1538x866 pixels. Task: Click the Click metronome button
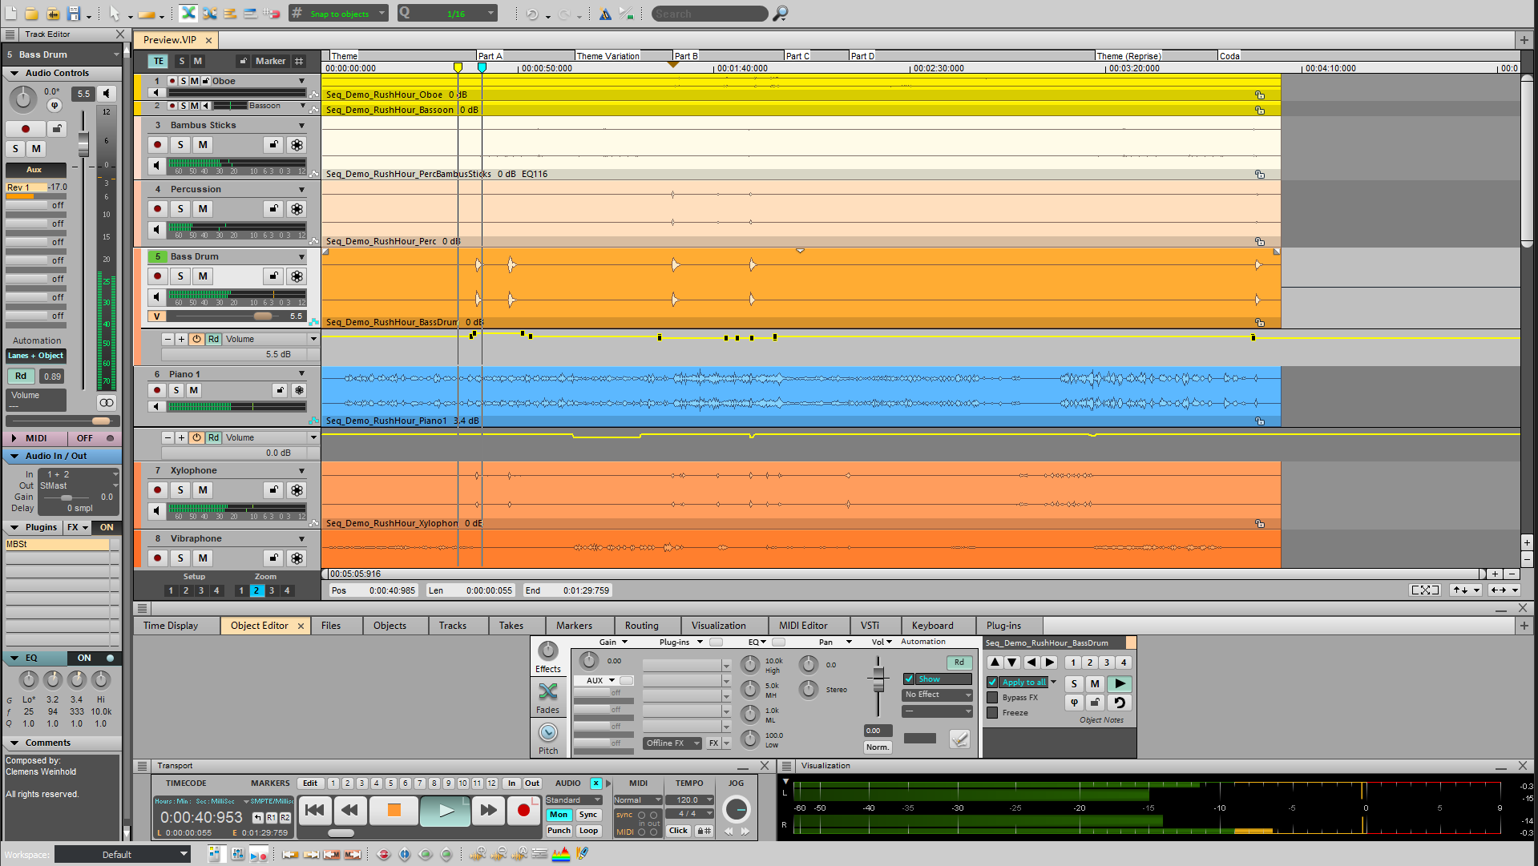pos(679,831)
